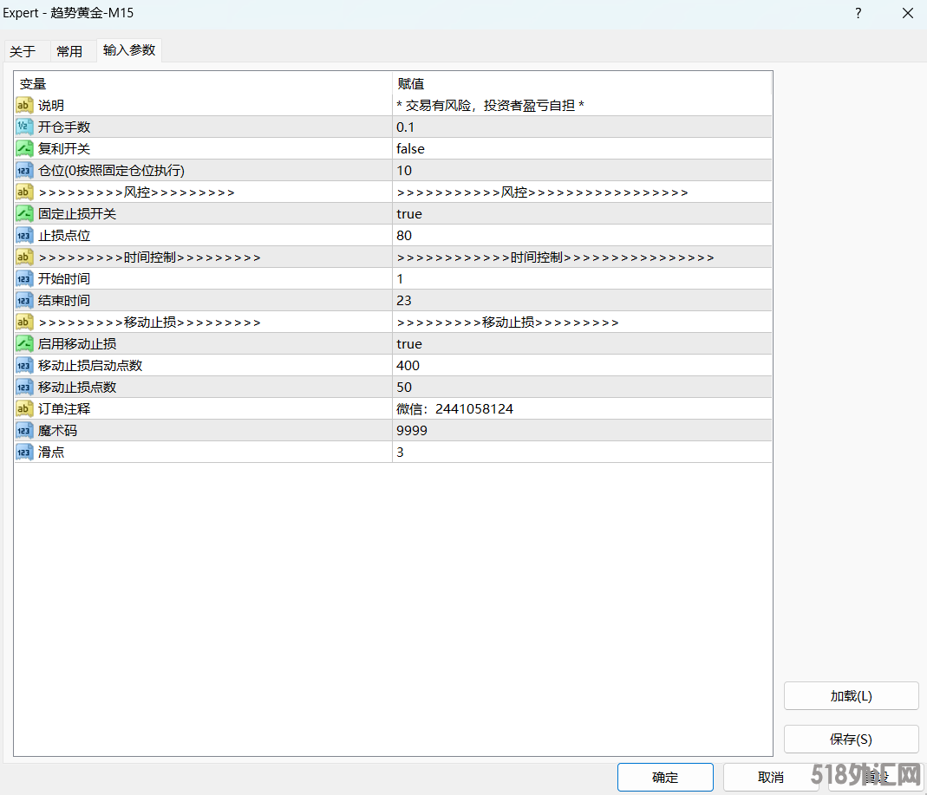Open the 常用 tab
Screen dimensions: 927x795
click(69, 51)
